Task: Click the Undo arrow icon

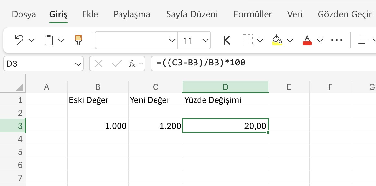Action: (19, 40)
